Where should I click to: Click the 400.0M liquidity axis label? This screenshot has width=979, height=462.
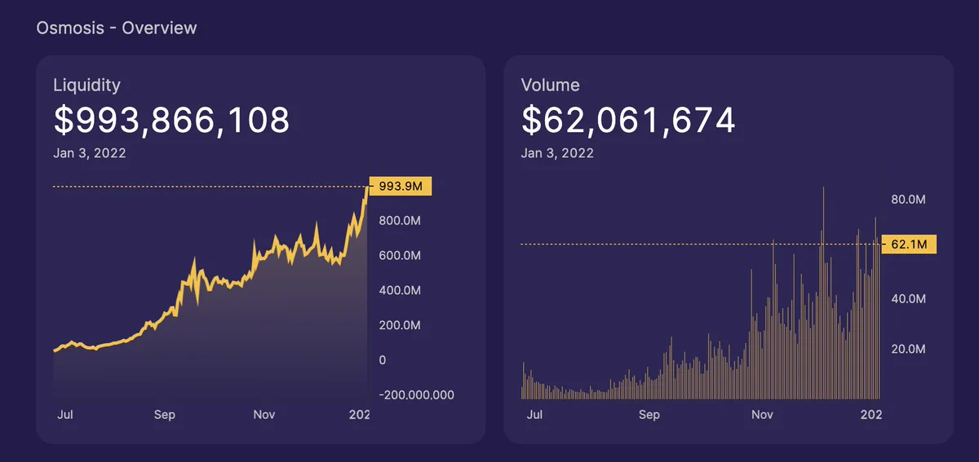pyautogui.click(x=399, y=291)
